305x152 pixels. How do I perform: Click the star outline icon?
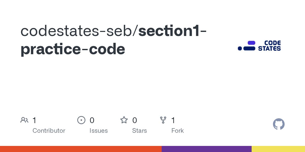pyautogui.click(x=124, y=120)
